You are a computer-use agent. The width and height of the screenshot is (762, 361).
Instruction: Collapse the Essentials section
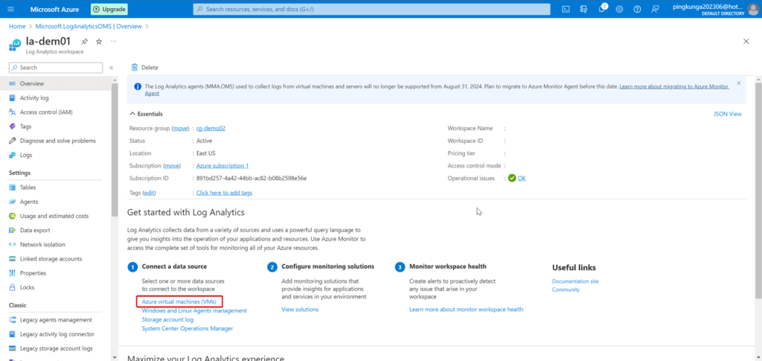(132, 114)
